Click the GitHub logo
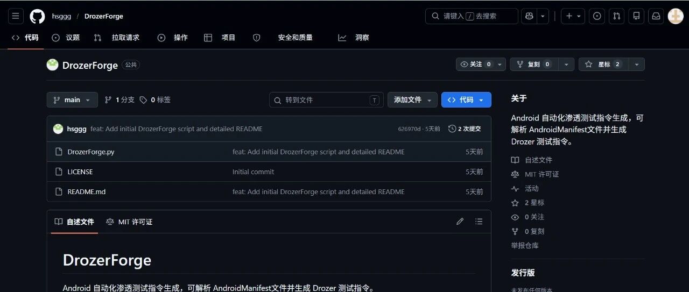The image size is (689, 292). coord(37,16)
